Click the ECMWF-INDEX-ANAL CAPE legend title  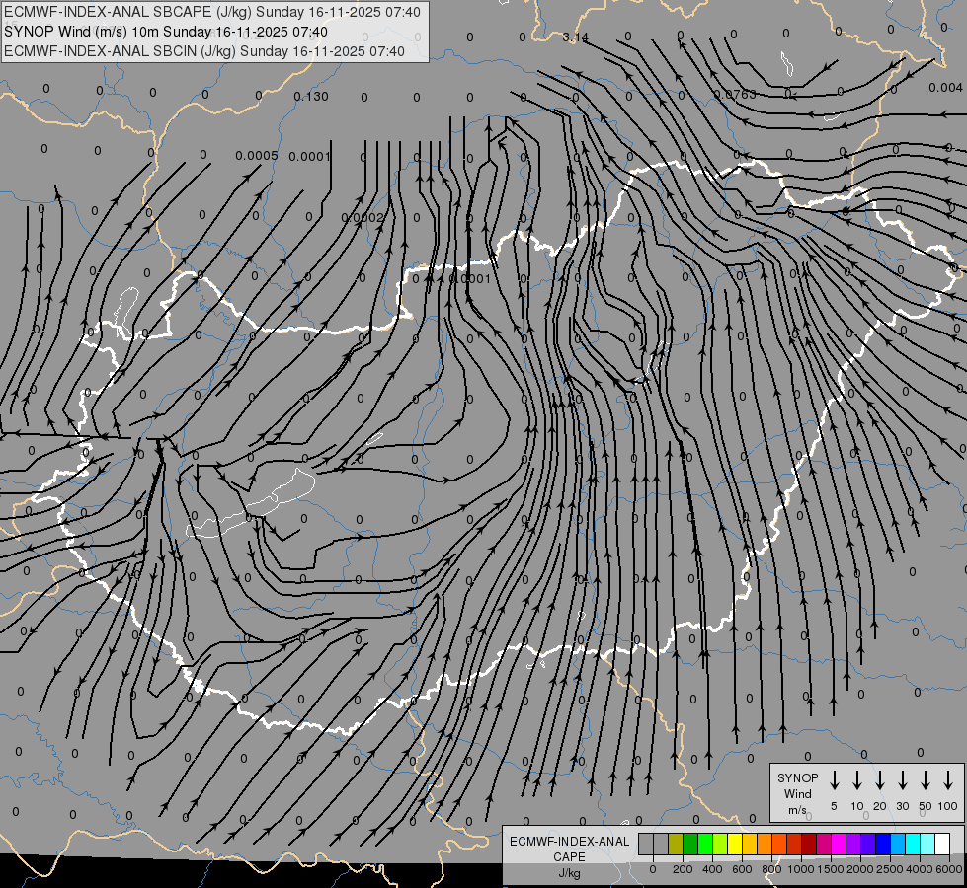tap(569, 849)
